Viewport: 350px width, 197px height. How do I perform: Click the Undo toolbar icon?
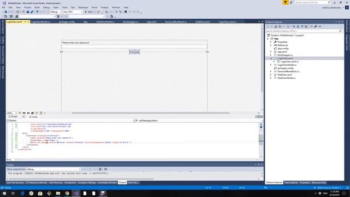coord(37,12)
